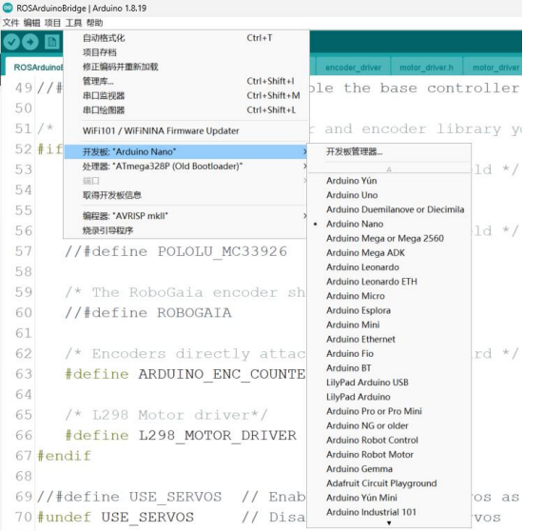Open the 工具 menu
This screenshot has width=543, height=531.
pyautogui.click(x=73, y=23)
